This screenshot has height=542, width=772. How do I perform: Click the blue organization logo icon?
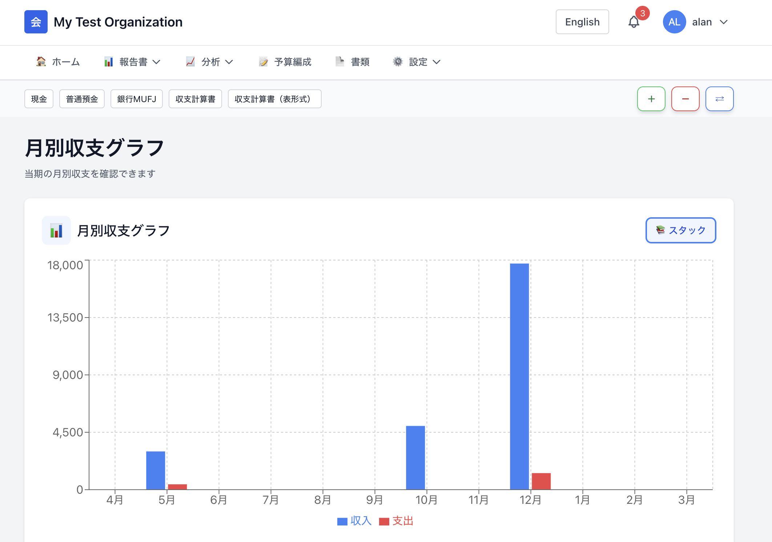(x=36, y=22)
